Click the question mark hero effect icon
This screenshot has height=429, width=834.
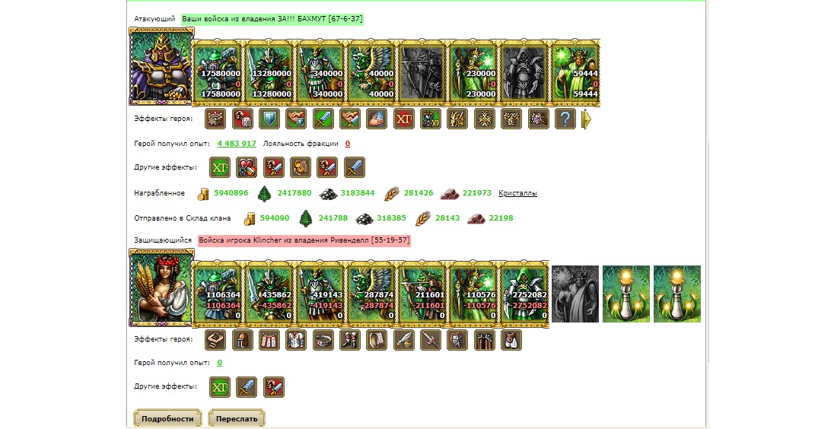[565, 119]
